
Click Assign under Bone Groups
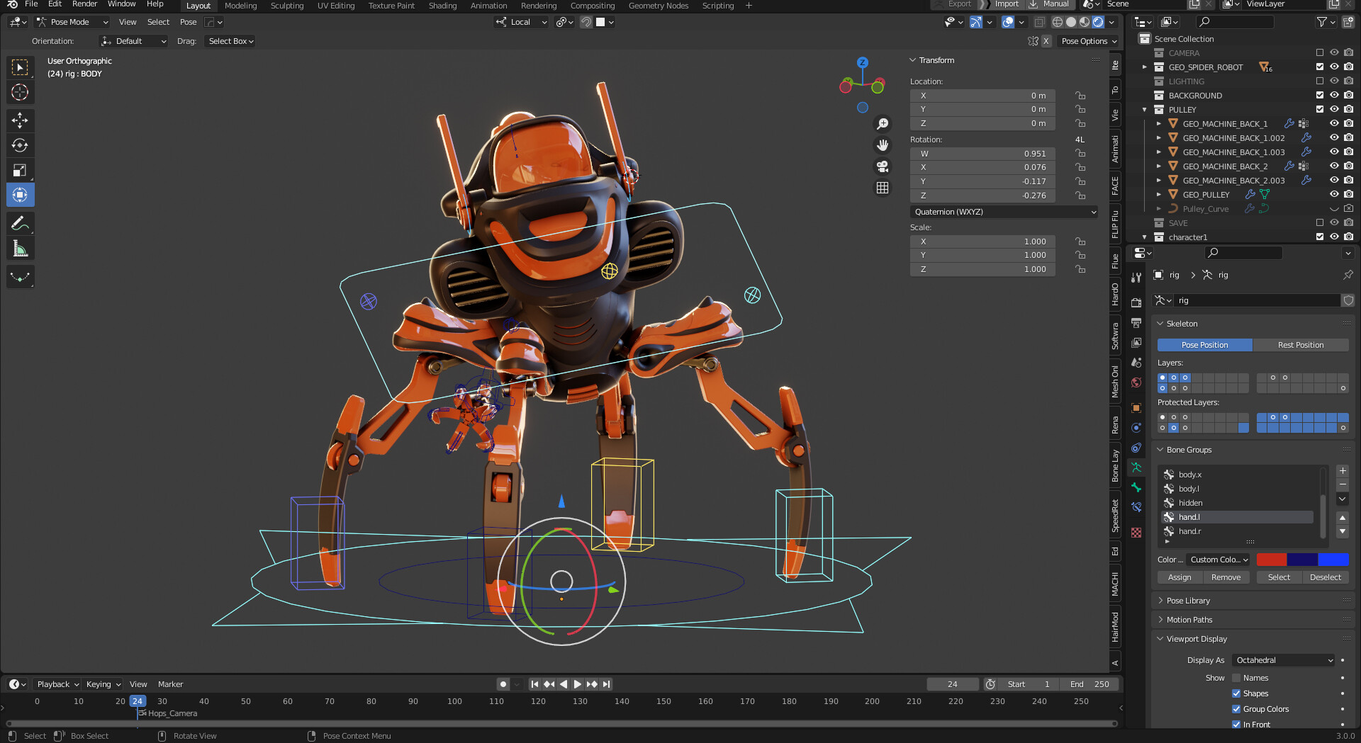click(1179, 577)
